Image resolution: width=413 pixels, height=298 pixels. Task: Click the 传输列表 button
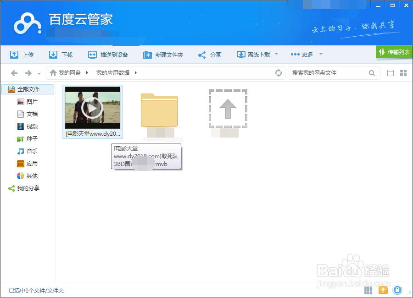[x=394, y=52]
